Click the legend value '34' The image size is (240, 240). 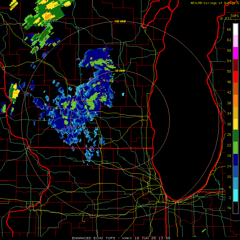[229, 114]
